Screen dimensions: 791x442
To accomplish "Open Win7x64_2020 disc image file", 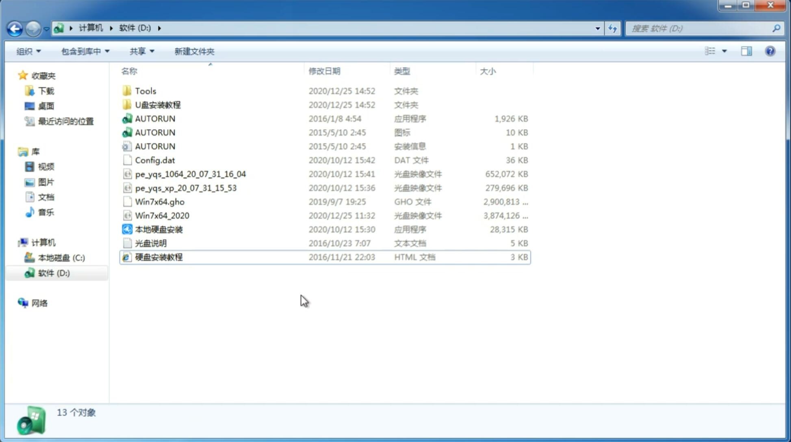I will click(x=161, y=216).
